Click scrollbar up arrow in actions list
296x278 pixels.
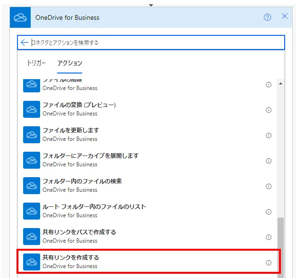(280, 84)
